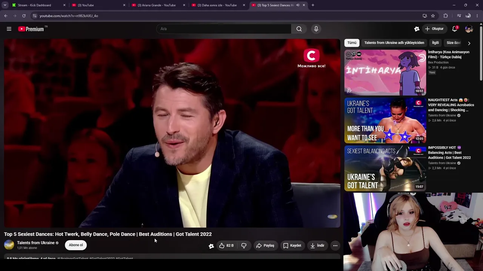Open the browser extensions puzzle icon
Viewport: 483px width, 271px height.
pyautogui.click(x=446, y=16)
